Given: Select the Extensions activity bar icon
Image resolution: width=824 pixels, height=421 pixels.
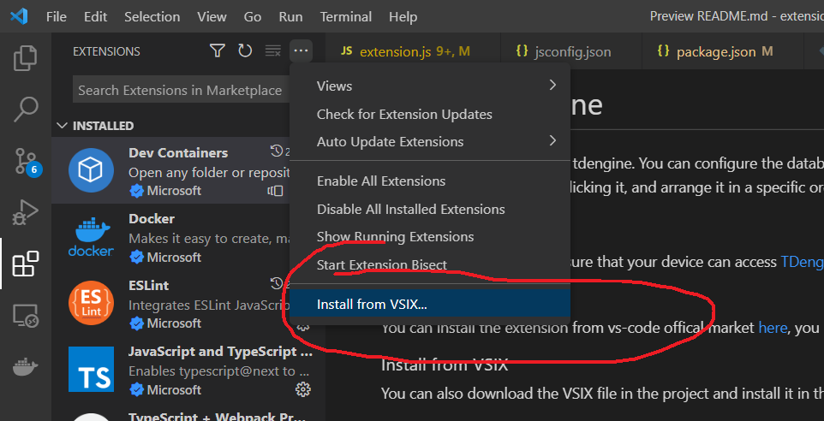Looking at the screenshot, I should pos(25,264).
